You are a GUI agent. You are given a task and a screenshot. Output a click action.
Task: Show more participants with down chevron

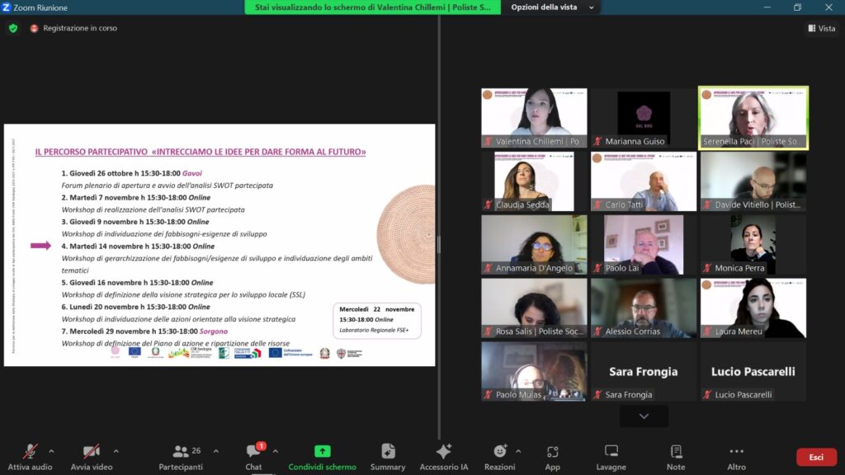pos(644,416)
